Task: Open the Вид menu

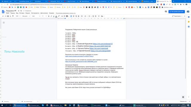Action: tap(17, 13)
